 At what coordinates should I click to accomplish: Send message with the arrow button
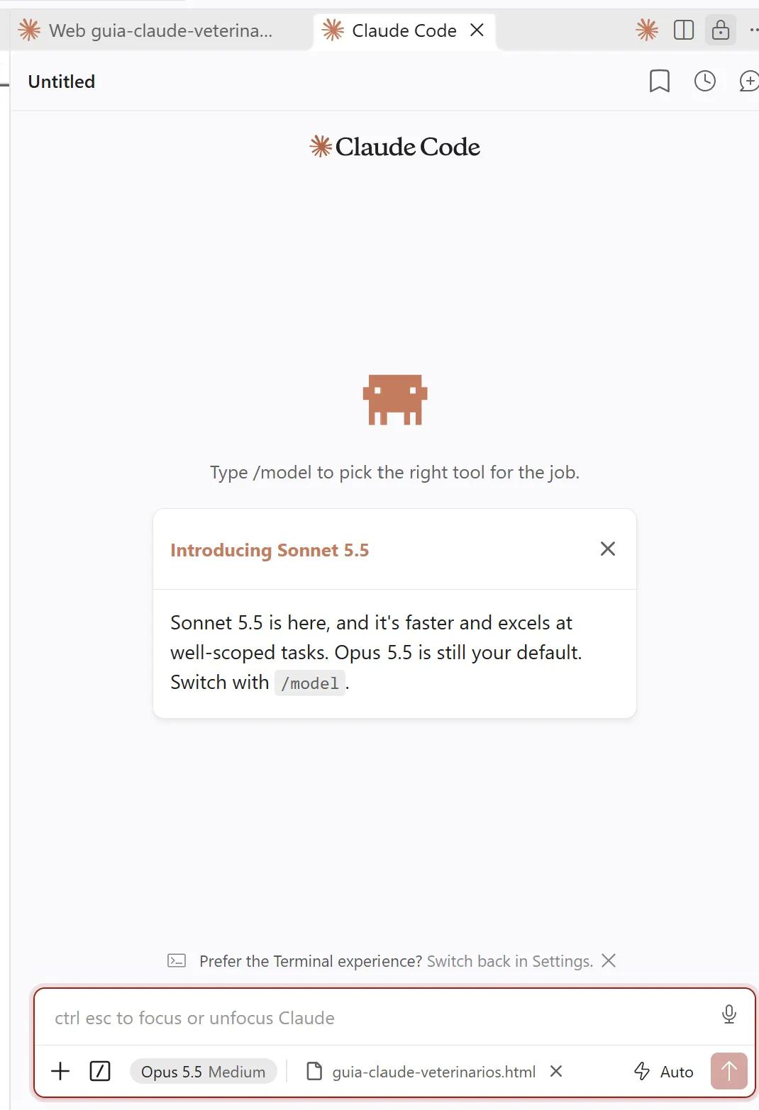click(728, 1071)
